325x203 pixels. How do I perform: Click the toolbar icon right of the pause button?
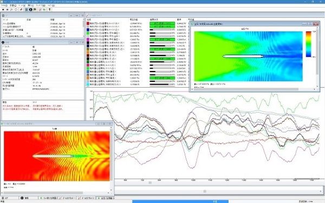(x=11, y=10)
